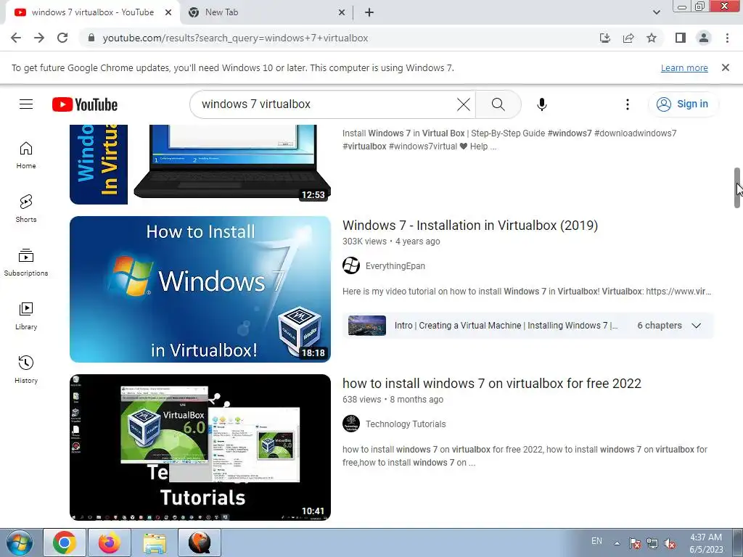743x557 pixels.
Task: Open Chrome side panel icon
Action: 681,38
